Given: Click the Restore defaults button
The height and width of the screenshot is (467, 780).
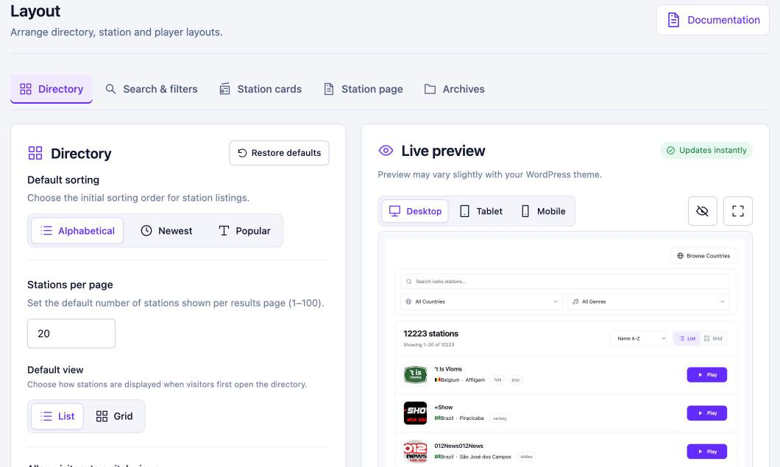Looking at the screenshot, I should point(279,153).
